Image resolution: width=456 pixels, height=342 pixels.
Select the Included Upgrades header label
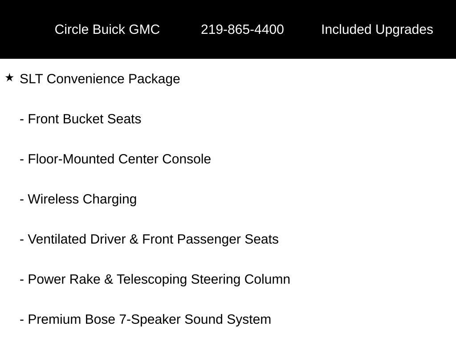pyautogui.click(x=377, y=29)
